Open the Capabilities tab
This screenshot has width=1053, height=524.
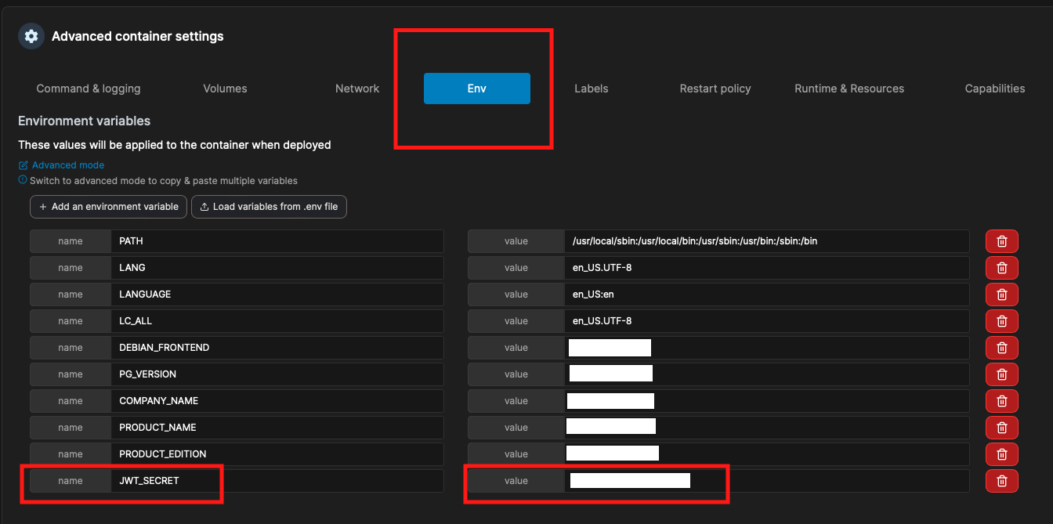[995, 89]
